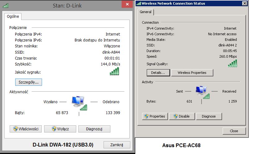Click the Media State value Enabled
This screenshot has width=269, height=154.
(231, 40)
